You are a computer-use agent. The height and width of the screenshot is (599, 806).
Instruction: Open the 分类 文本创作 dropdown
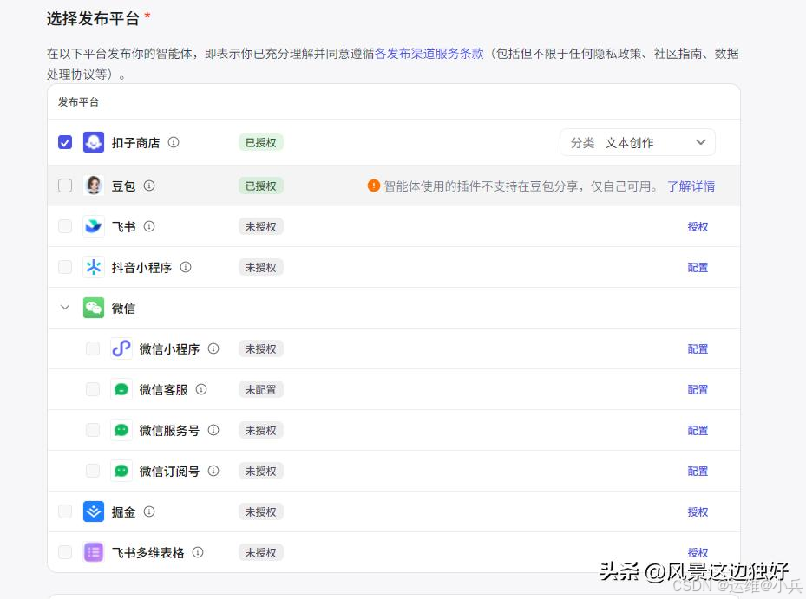pos(638,141)
